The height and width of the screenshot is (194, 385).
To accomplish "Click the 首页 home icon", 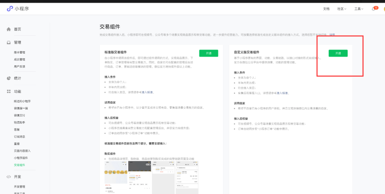I will click(9, 29).
